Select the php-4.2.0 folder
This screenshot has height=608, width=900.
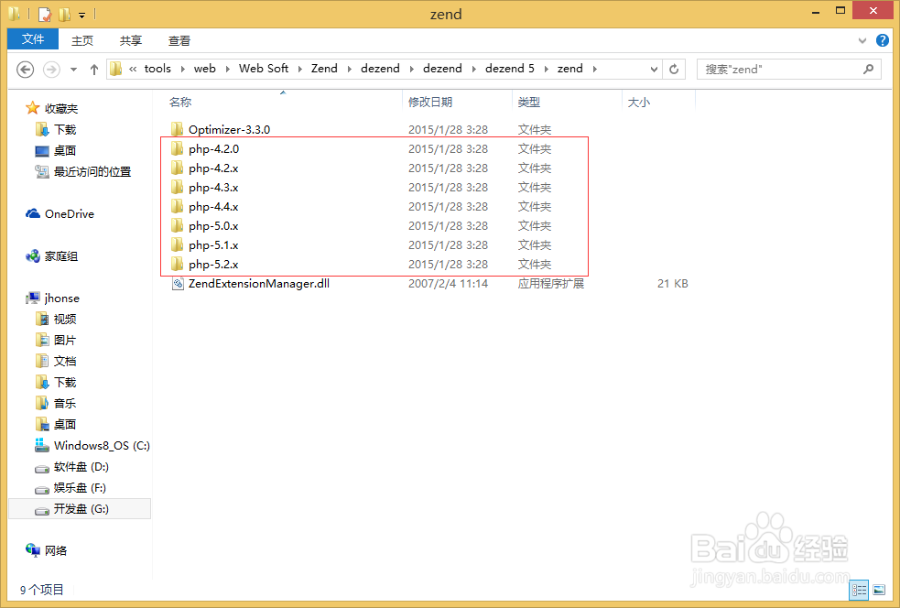[213, 149]
